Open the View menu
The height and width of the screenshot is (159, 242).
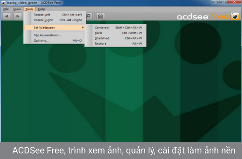17,9
